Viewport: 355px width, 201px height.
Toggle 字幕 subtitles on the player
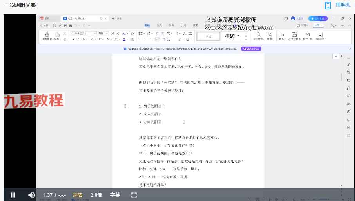pyautogui.click(x=115, y=195)
